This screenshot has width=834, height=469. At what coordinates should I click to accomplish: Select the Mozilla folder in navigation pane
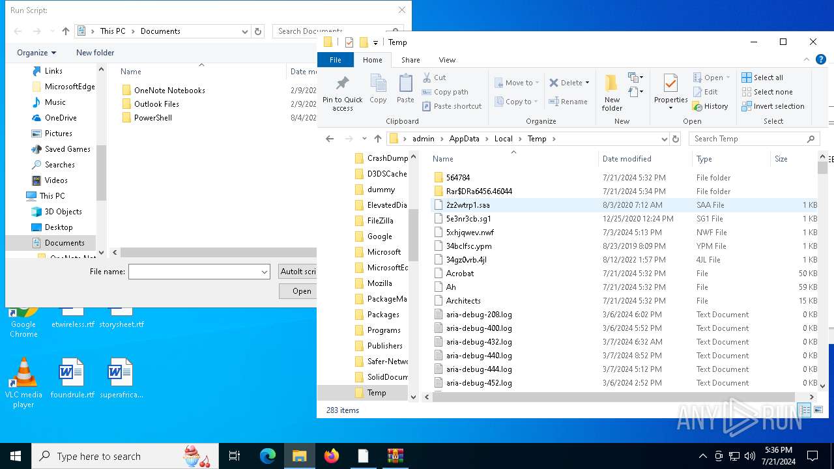[379, 283]
